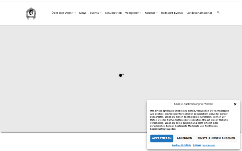
Task: Accept cookies with Akzeptieren button
Action: (x=162, y=139)
